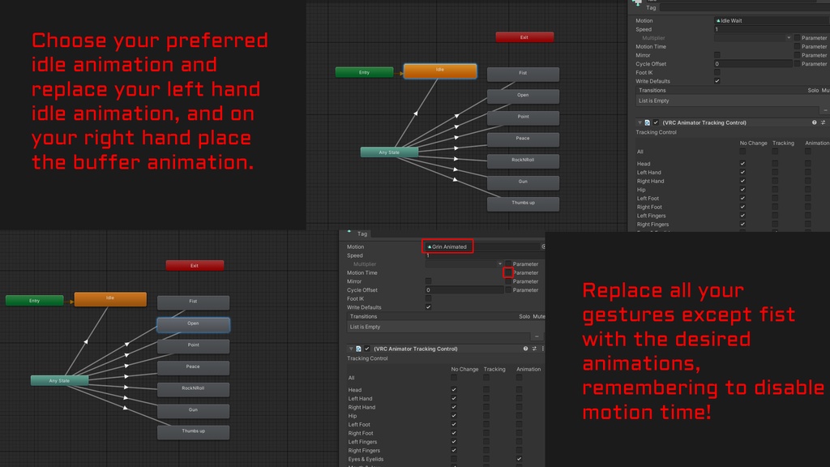Select the Entry node in lower-left graph

34,301
